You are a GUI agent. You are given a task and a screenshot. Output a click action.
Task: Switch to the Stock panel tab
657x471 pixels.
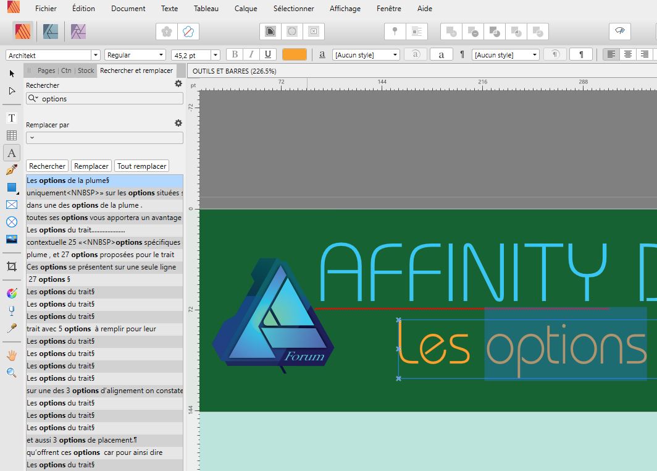coord(86,70)
